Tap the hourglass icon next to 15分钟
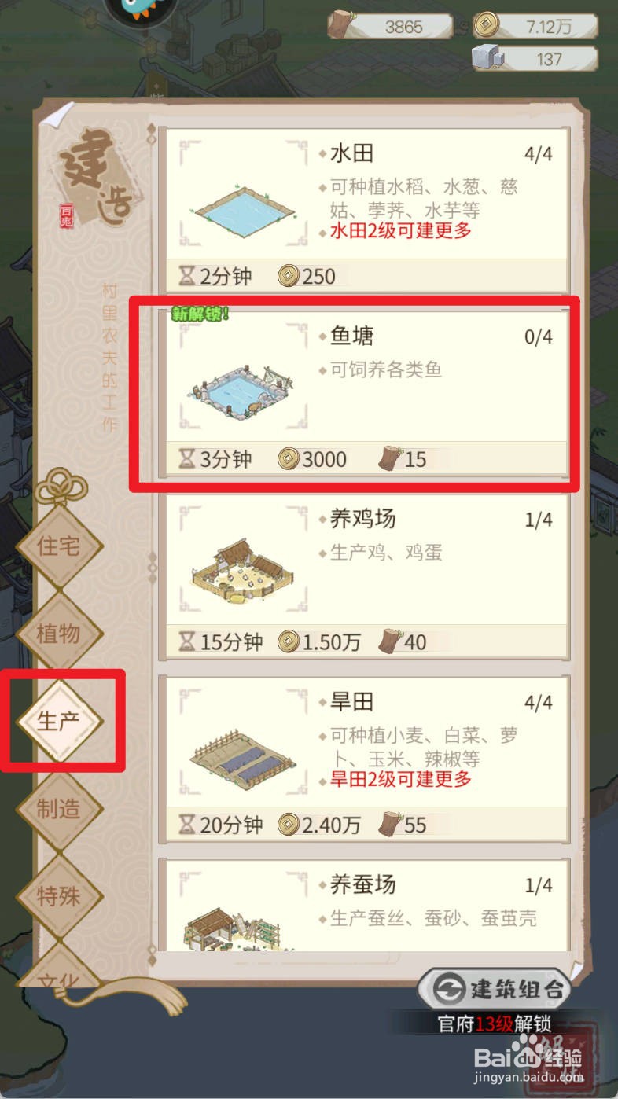The image size is (618, 1099). [187, 642]
